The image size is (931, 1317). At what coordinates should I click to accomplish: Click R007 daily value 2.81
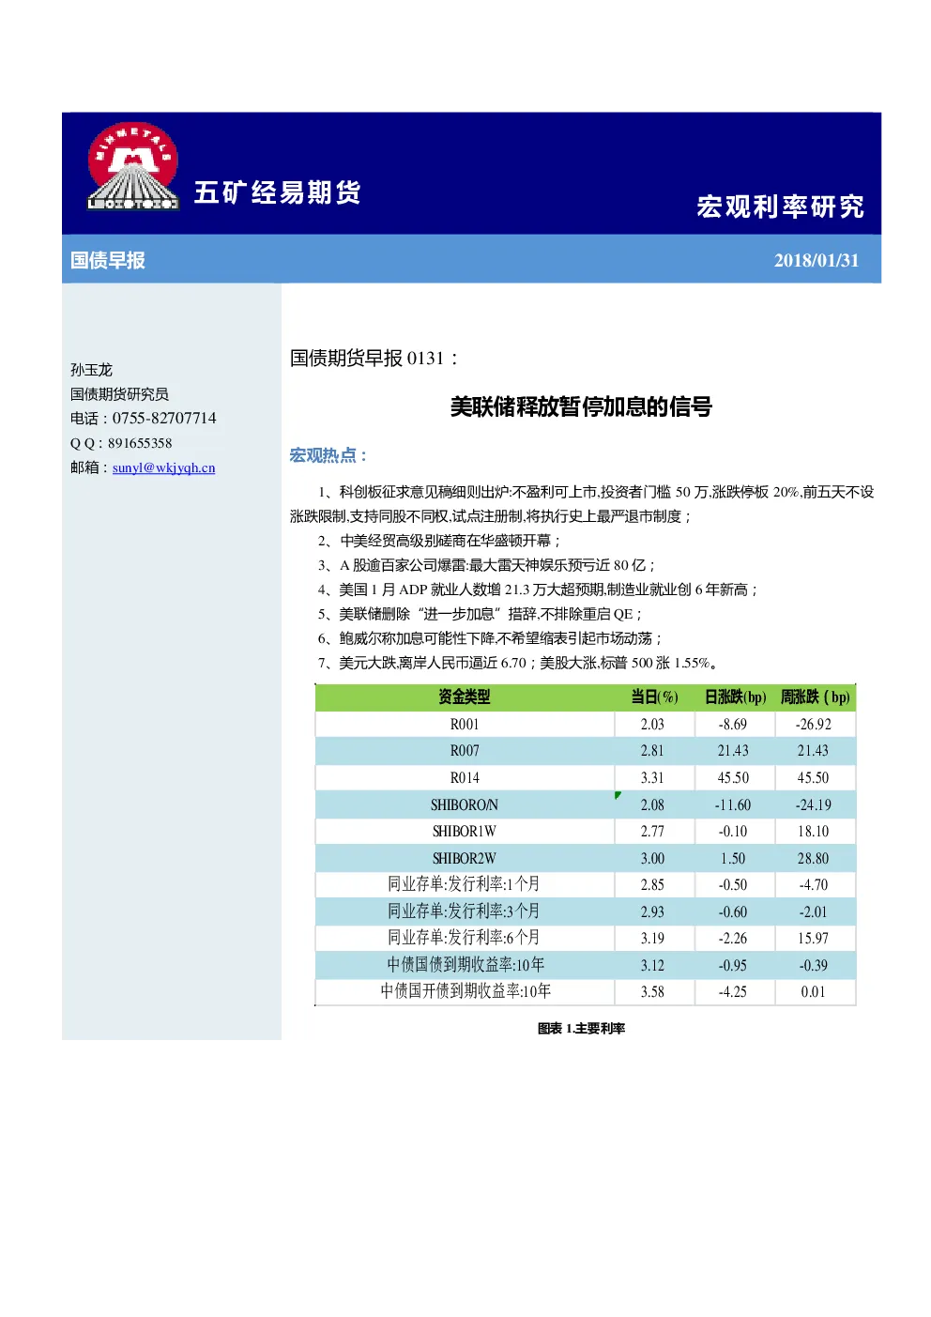pyautogui.click(x=652, y=751)
